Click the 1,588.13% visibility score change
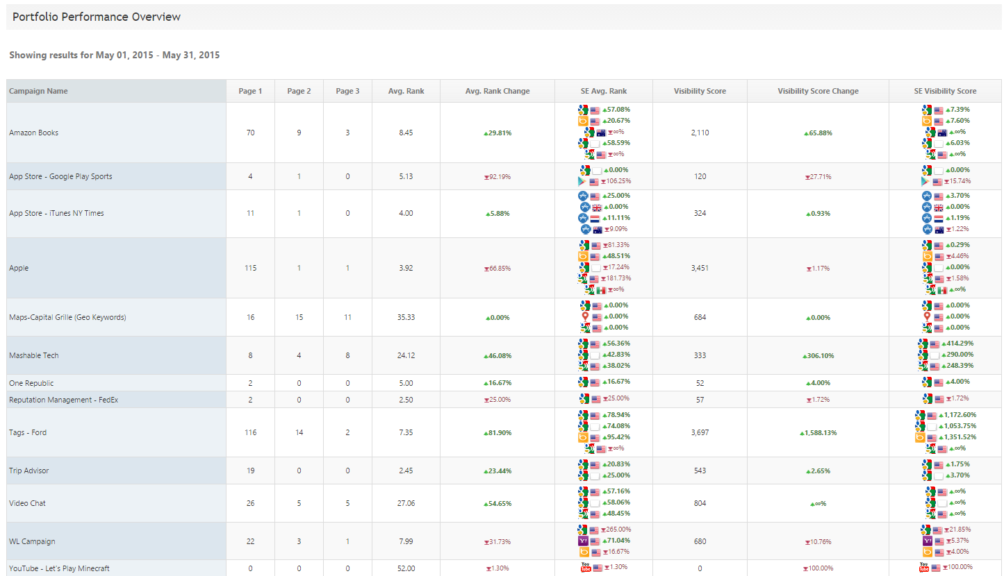The image size is (1004, 576). (818, 432)
